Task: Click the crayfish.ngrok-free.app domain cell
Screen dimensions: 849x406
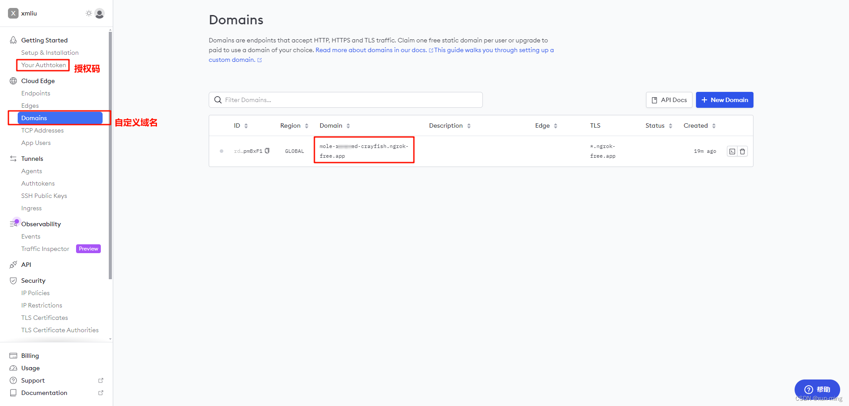Action: pos(364,151)
